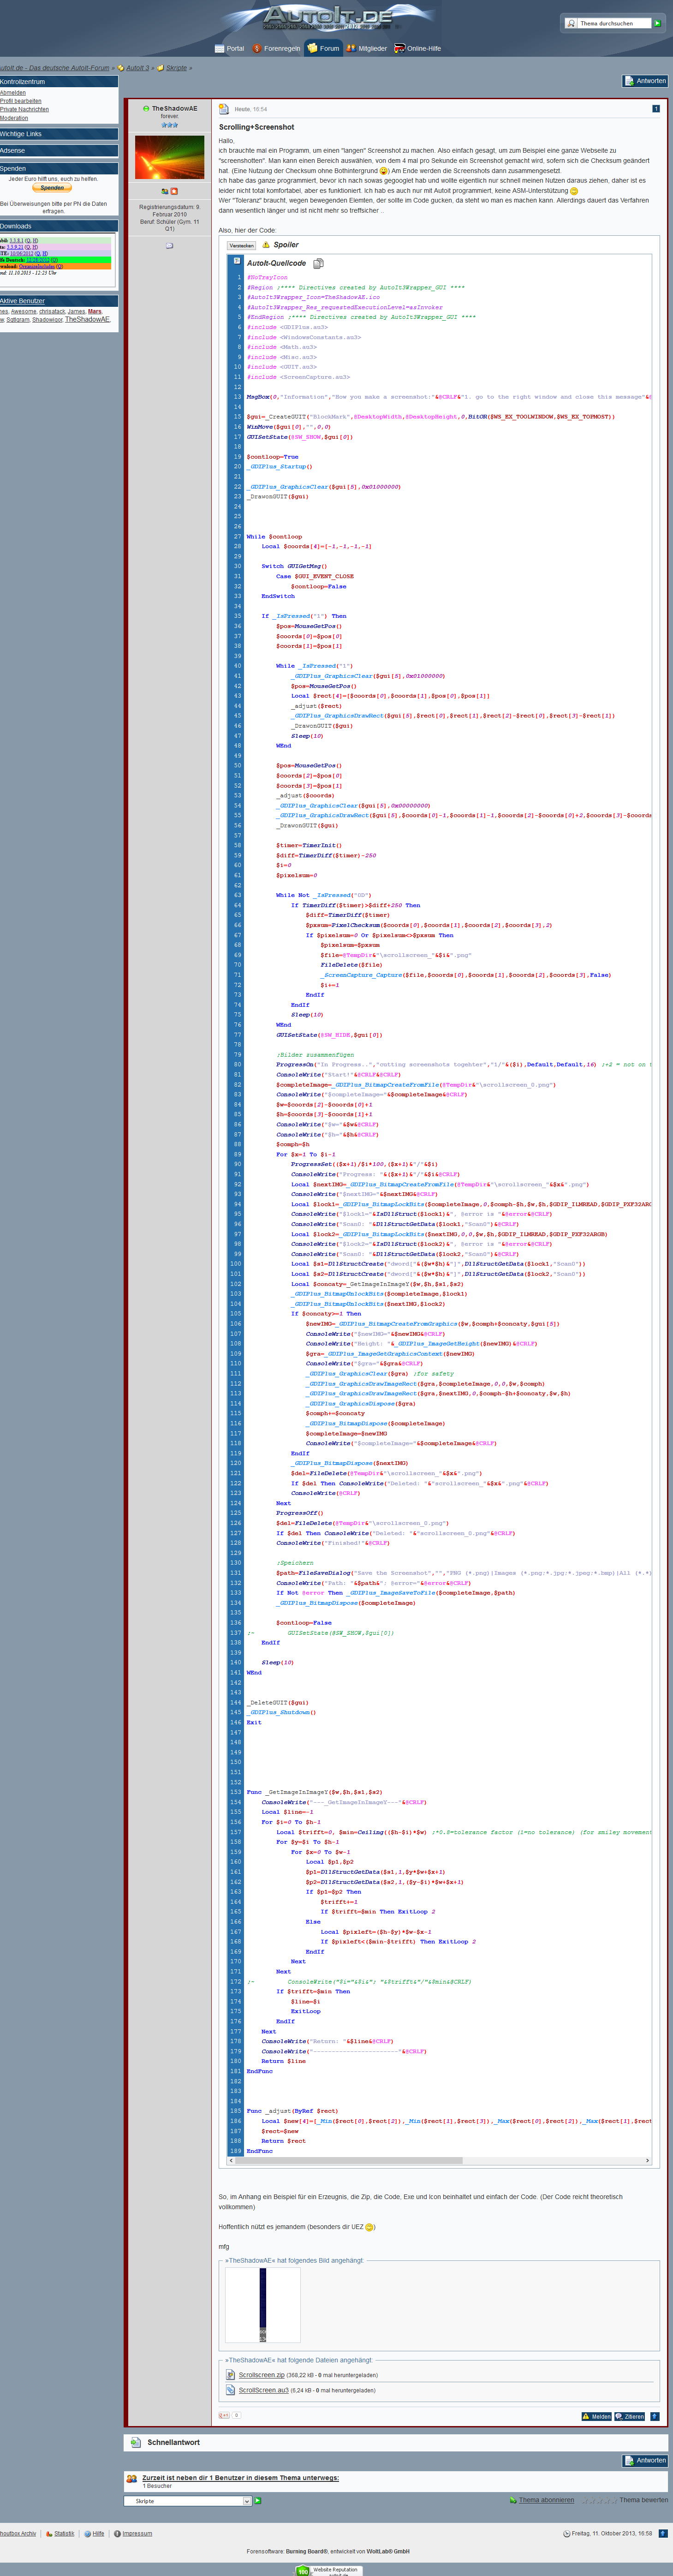Viewport: 673px width, 2576px height.
Task: Open the Skripte forum jump dropdown
Action: (187, 2501)
